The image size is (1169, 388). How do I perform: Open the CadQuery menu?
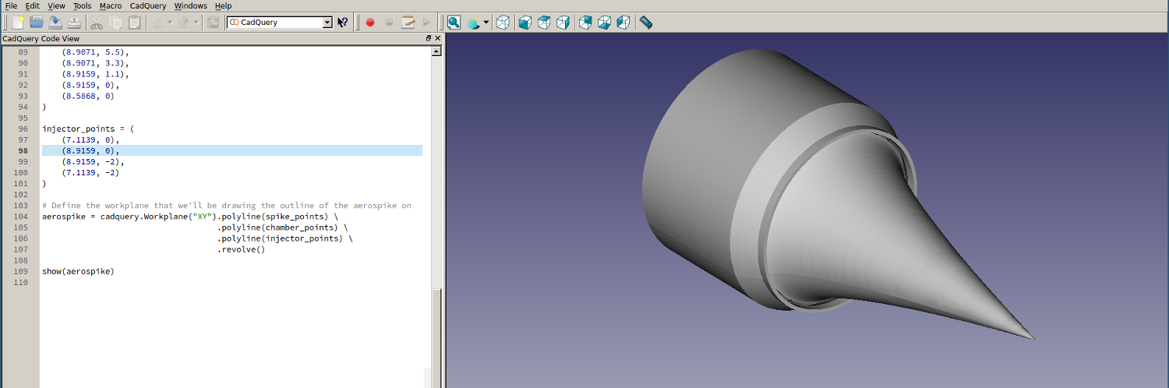coord(147,5)
